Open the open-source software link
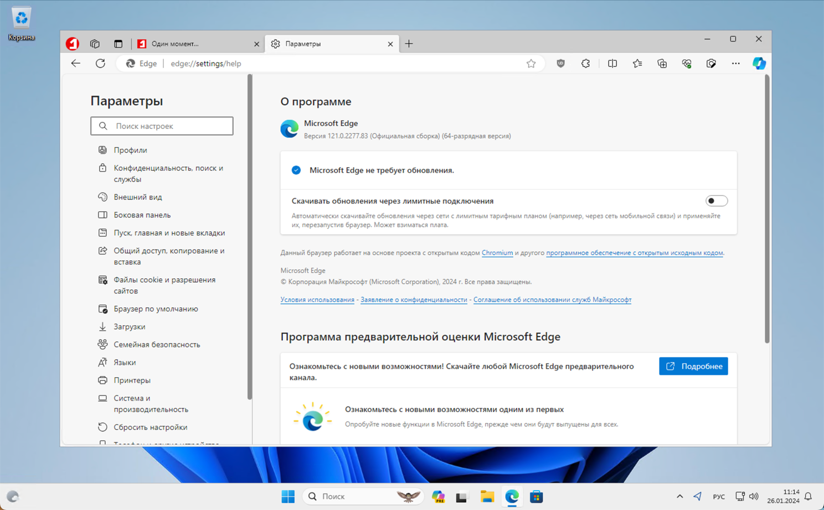The height and width of the screenshot is (510, 824). (635, 253)
